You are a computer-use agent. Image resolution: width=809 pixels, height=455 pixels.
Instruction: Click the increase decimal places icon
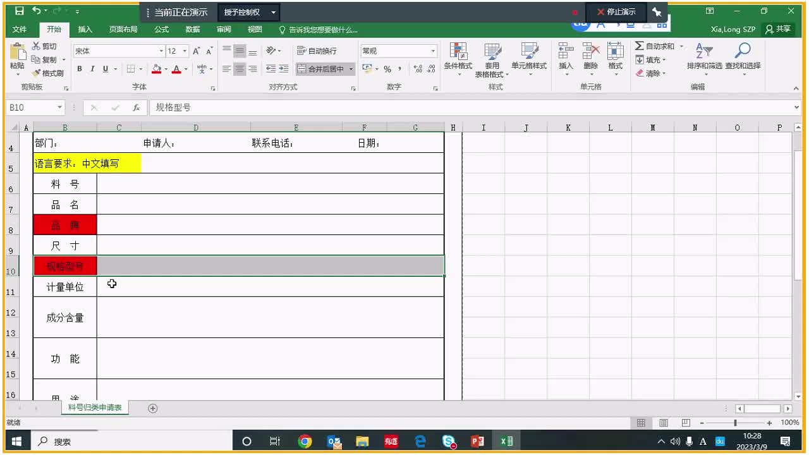(418, 69)
